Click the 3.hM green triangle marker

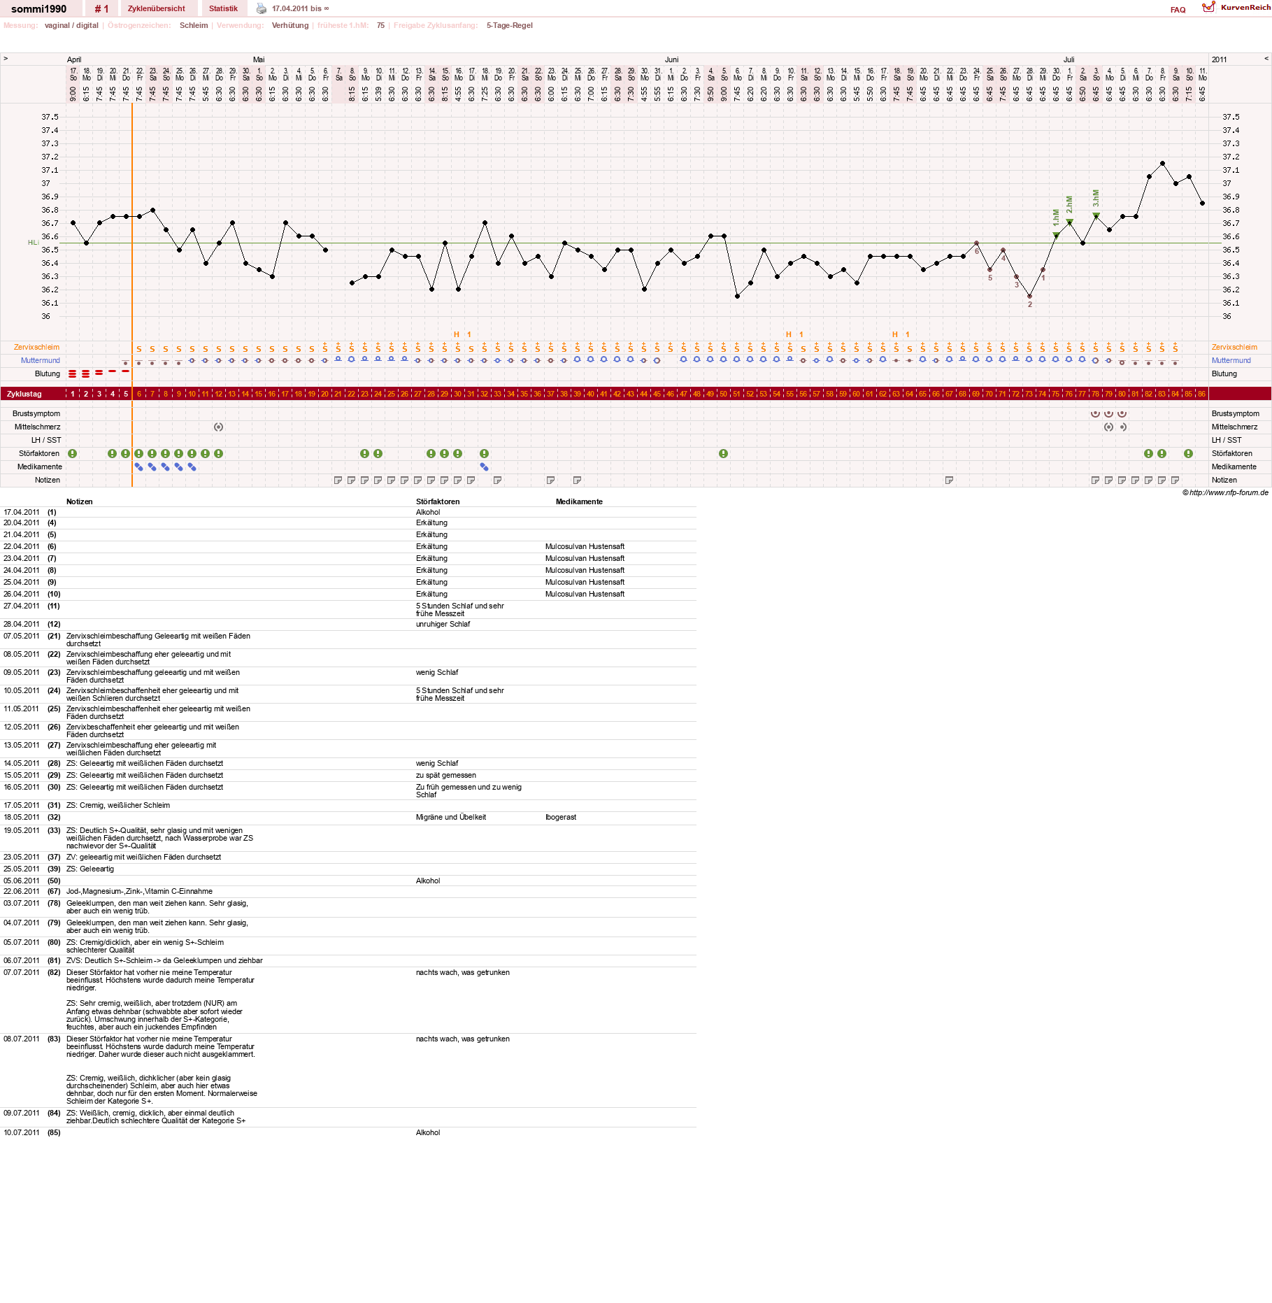pyautogui.click(x=1096, y=215)
